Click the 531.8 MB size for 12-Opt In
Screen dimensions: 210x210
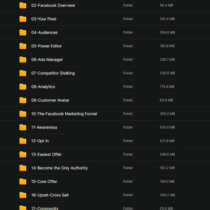pos(167,141)
